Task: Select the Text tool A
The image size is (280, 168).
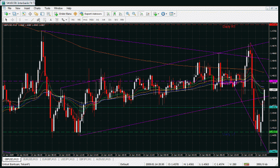Action: point(51,20)
